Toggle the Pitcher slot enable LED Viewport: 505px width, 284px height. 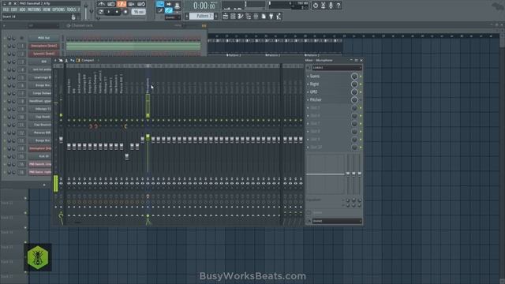point(361,100)
